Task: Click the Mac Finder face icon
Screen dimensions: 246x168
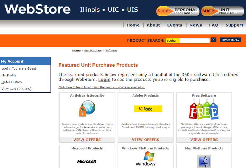Action: click(x=204, y=161)
